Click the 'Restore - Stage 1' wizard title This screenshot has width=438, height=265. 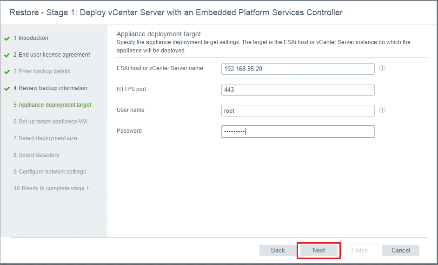pos(176,13)
